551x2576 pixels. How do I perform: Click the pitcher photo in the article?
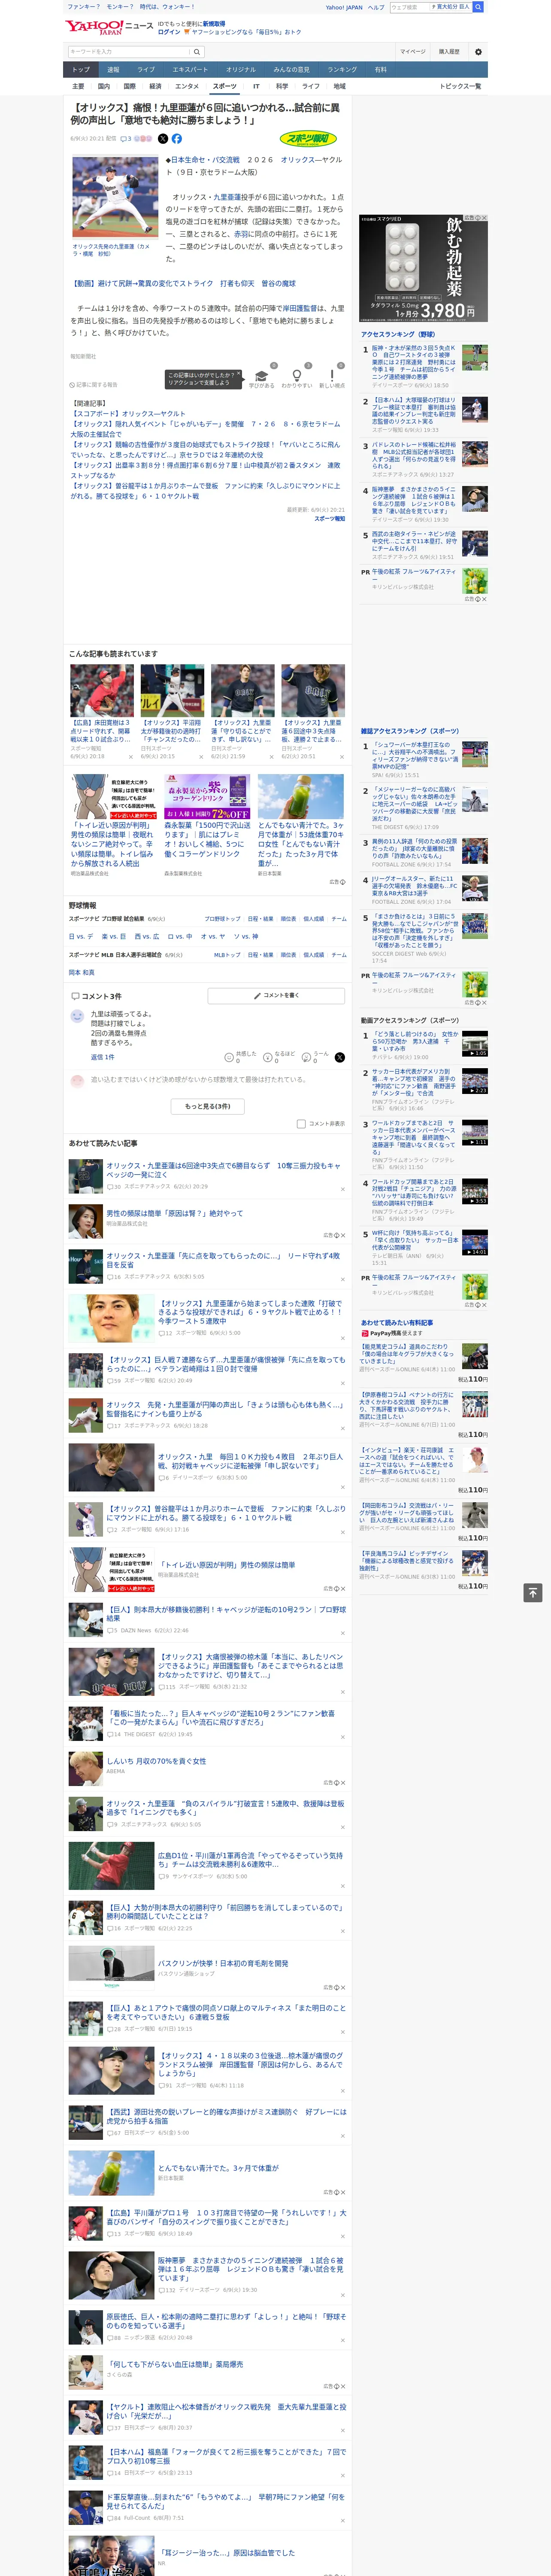pos(115,198)
